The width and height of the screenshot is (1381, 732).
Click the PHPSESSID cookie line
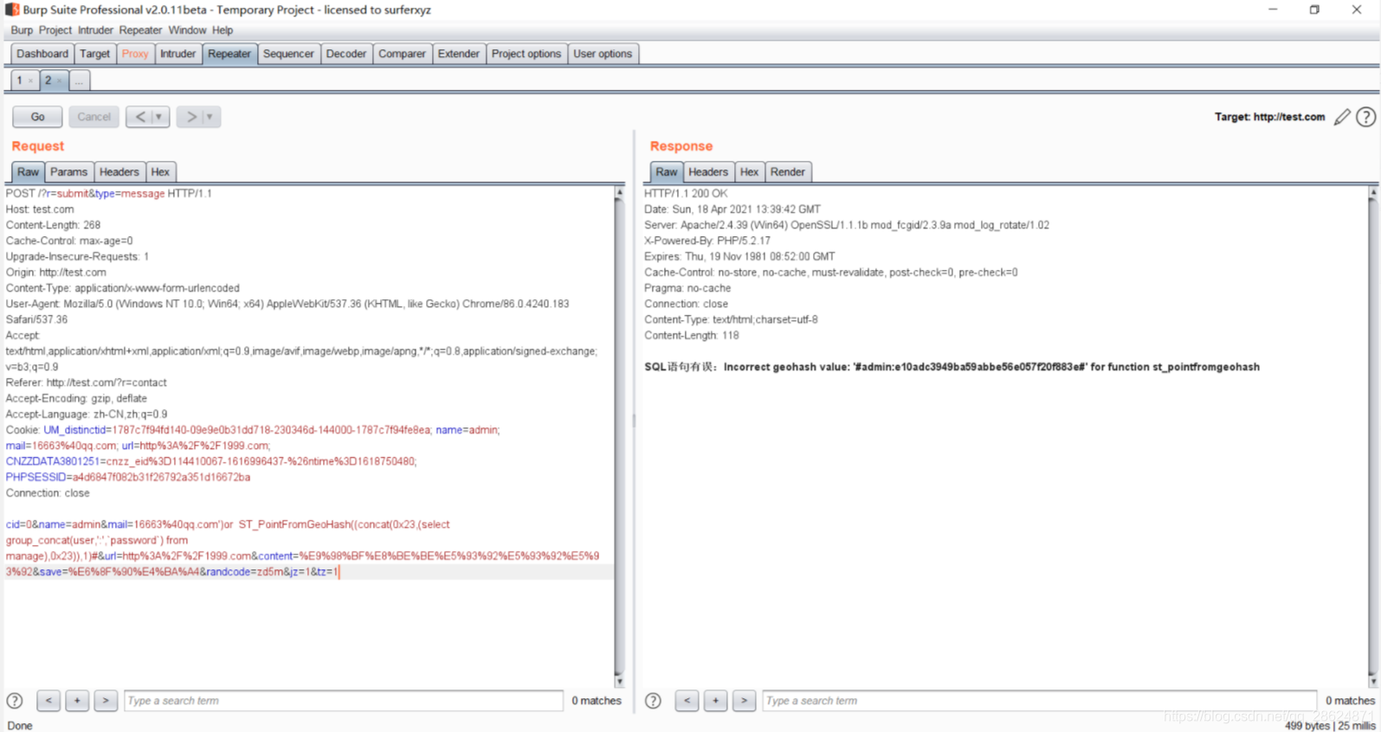128,478
